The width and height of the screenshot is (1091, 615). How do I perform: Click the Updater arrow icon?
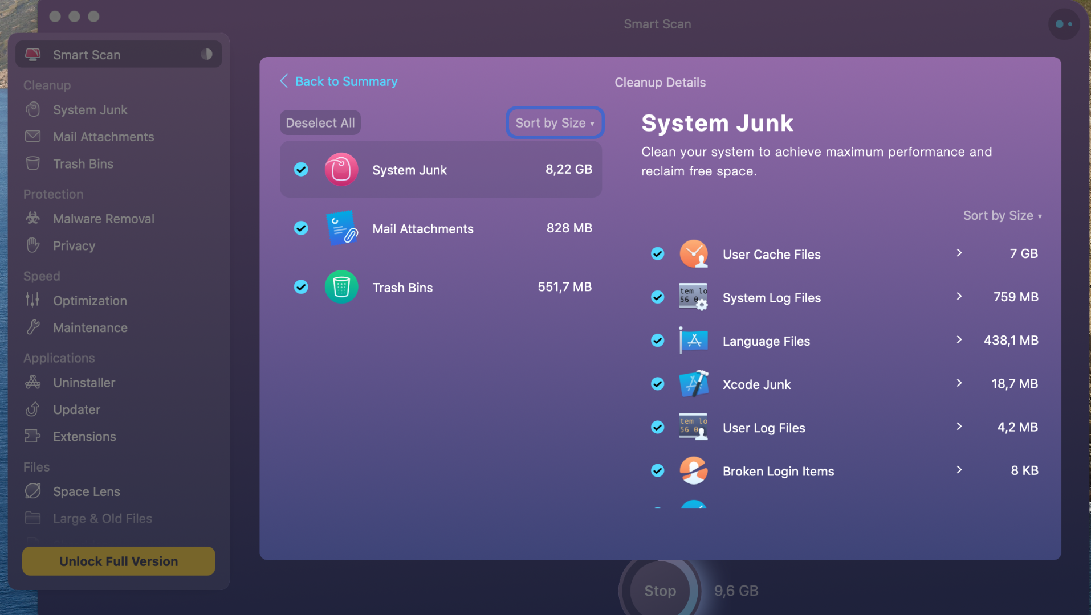(x=33, y=409)
